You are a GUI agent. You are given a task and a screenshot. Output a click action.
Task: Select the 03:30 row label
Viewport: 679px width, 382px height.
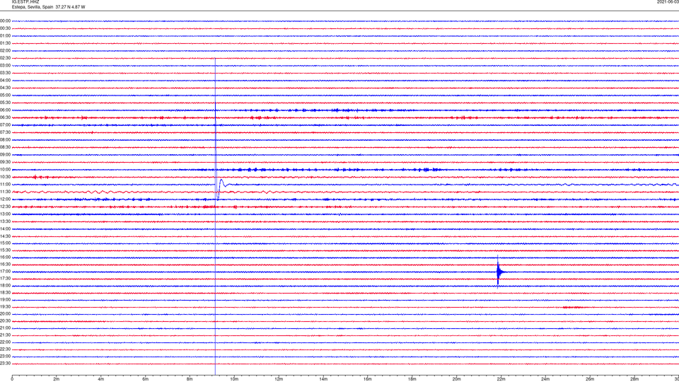pos(5,73)
